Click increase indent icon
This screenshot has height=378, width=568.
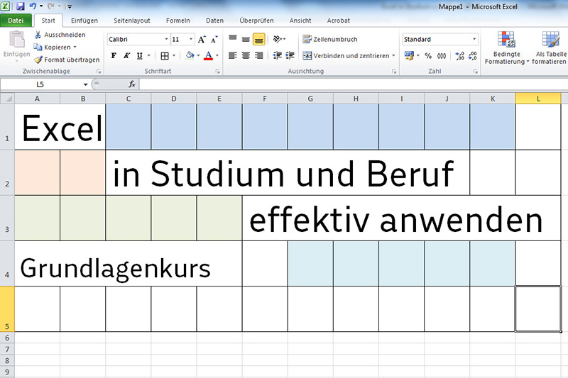pos(290,55)
